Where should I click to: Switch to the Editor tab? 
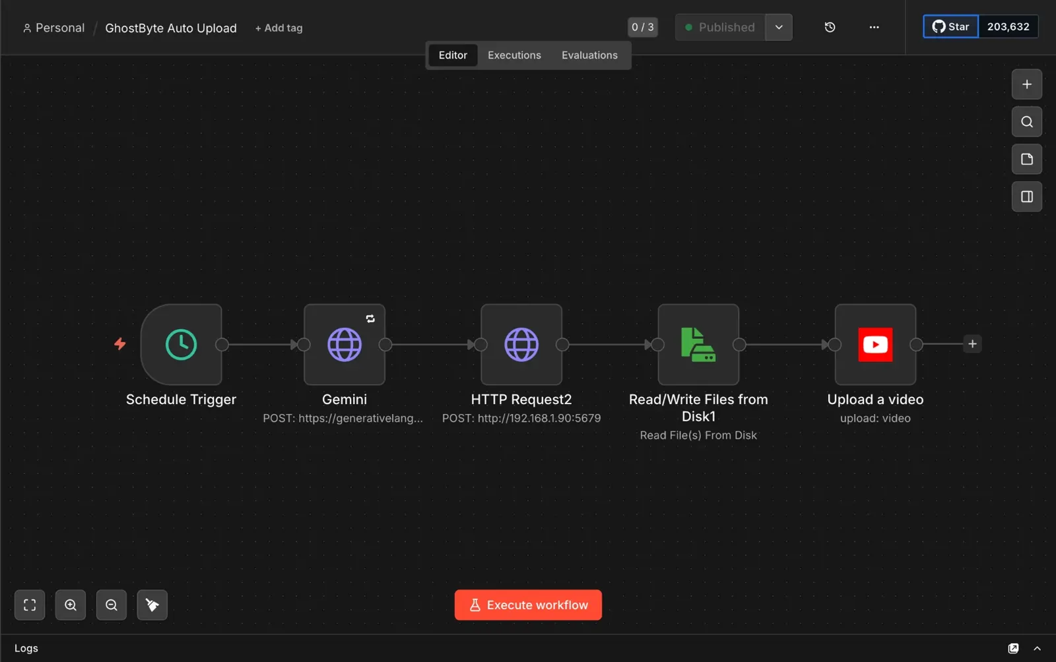(x=453, y=55)
